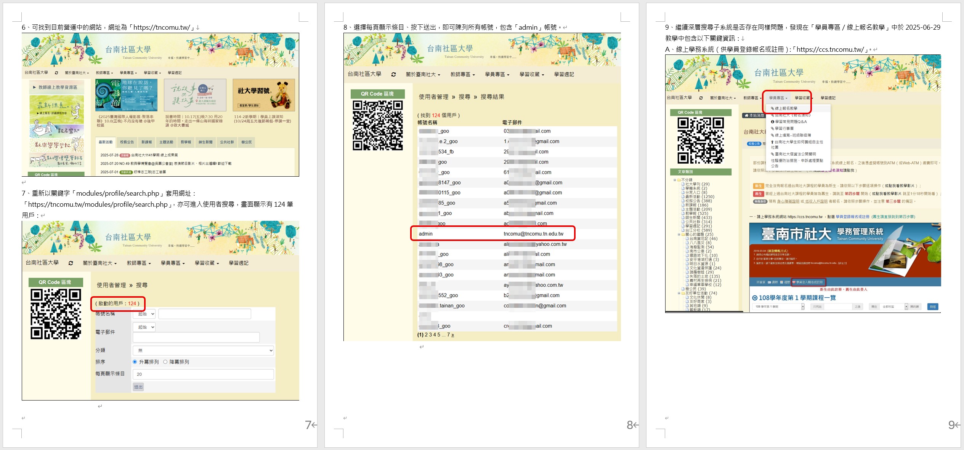Click the QR code image on page 8
The height and width of the screenshot is (450, 964).
pos(377,125)
